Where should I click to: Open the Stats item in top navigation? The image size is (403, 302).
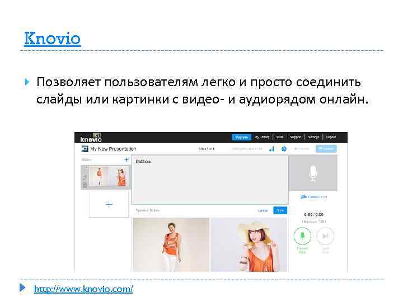point(280,137)
